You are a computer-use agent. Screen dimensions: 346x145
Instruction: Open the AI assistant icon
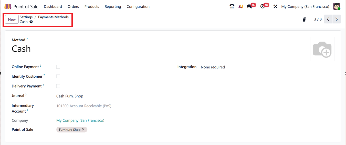pyautogui.click(x=240, y=6)
